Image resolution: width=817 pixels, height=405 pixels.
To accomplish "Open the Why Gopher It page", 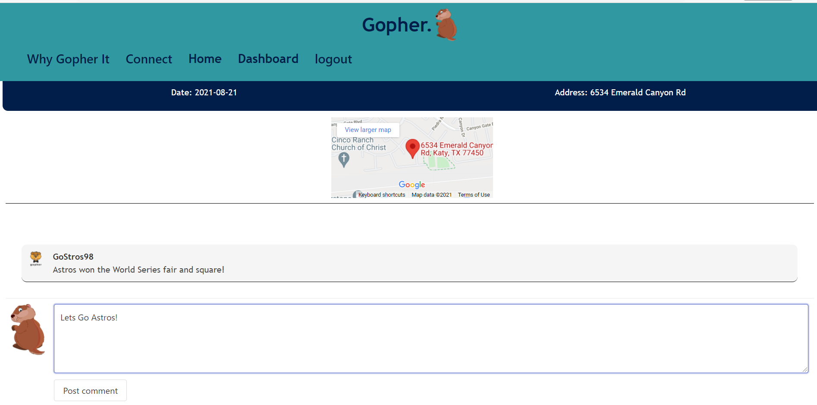I will pyautogui.click(x=68, y=59).
